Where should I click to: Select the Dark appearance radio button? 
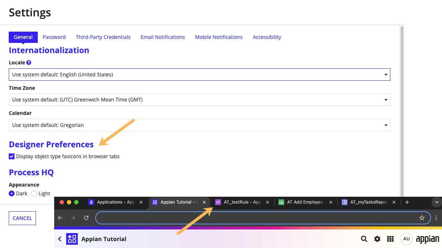pyautogui.click(x=12, y=193)
